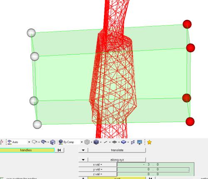Screen dimensions: 208x179
Task: Click the translate button
Action: 117,150
